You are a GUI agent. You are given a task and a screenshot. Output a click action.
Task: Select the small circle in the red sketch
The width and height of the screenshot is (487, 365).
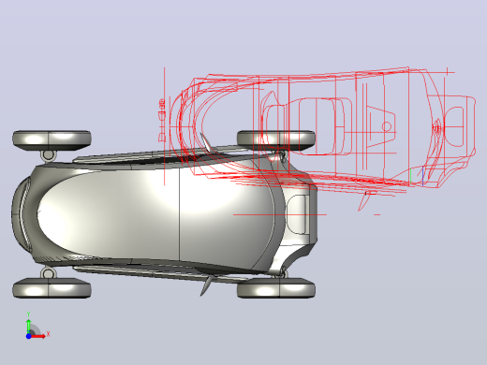[387, 126]
